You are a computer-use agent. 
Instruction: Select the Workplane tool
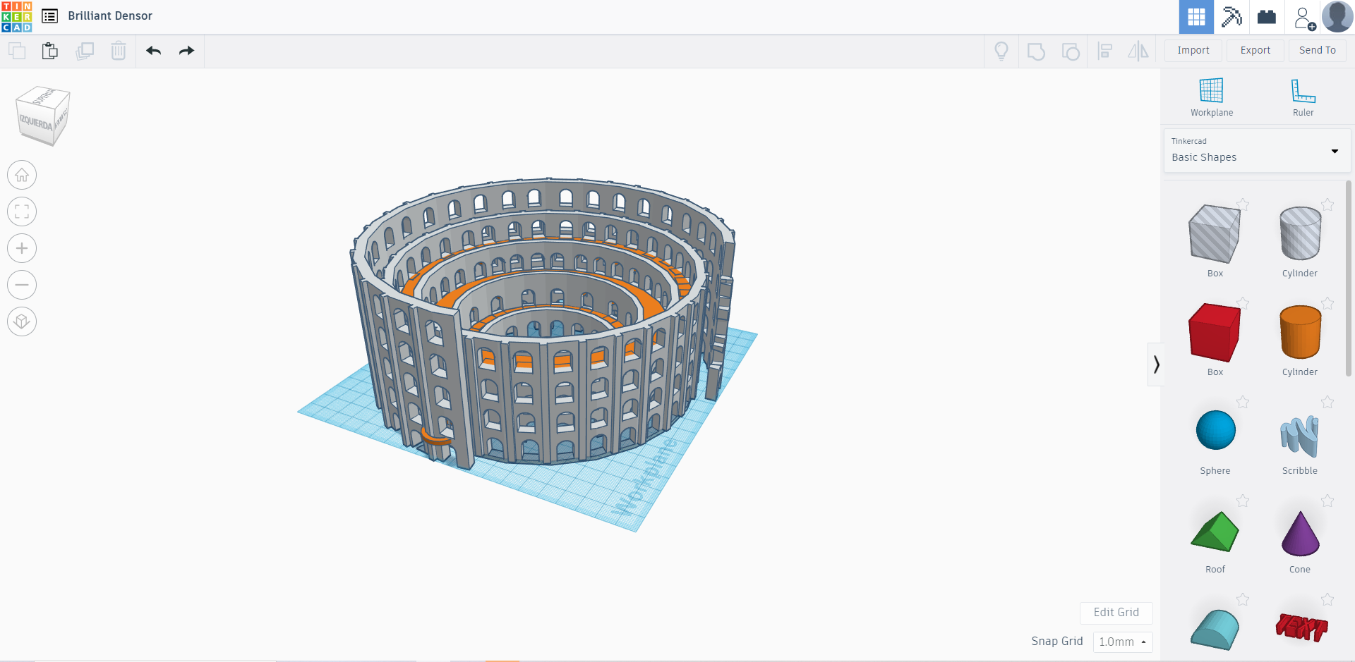pos(1212,97)
